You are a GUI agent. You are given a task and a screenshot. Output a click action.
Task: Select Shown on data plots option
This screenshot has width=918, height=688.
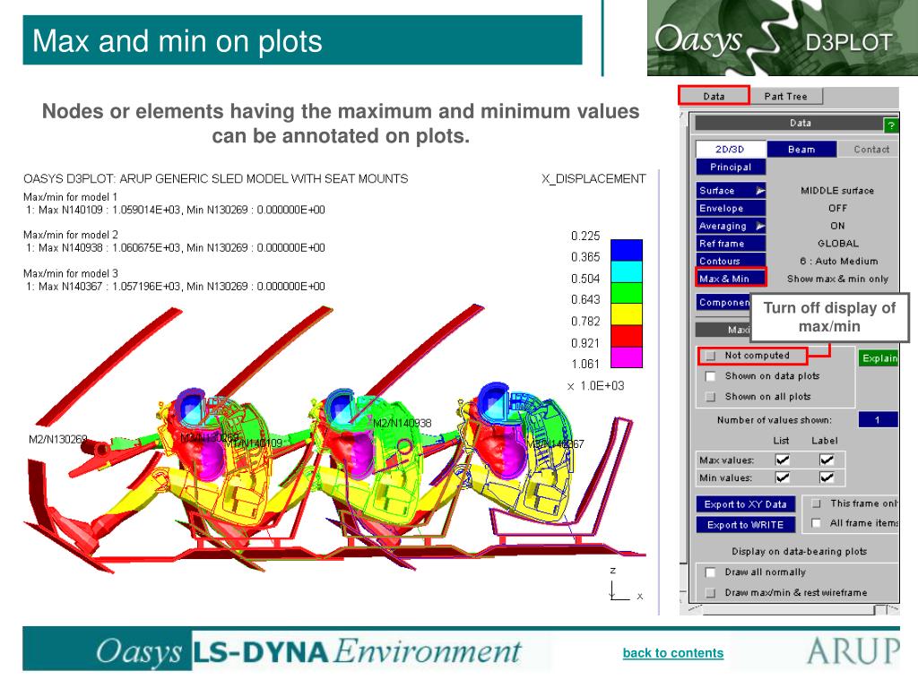click(x=710, y=376)
